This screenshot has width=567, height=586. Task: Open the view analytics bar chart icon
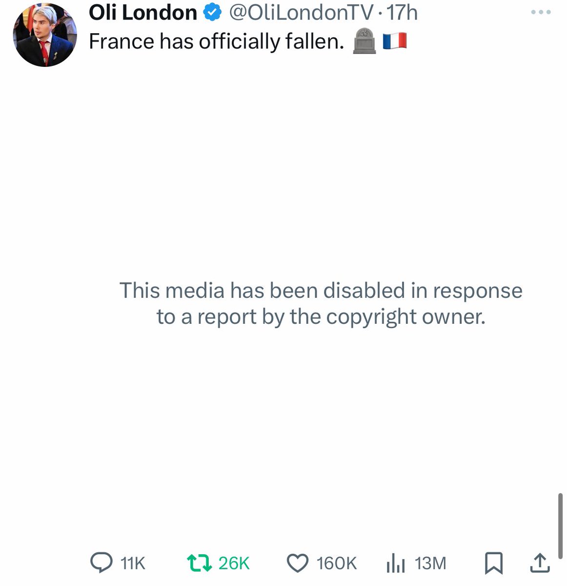pyautogui.click(x=395, y=564)
